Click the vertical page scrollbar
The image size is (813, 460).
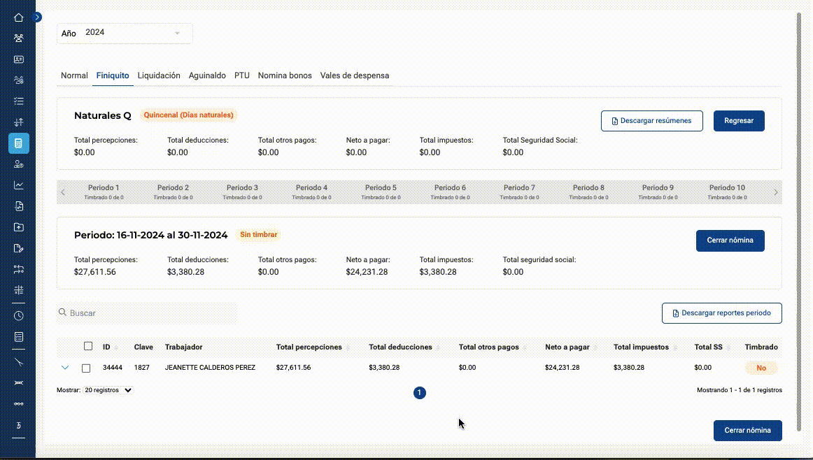click(799, 223)
